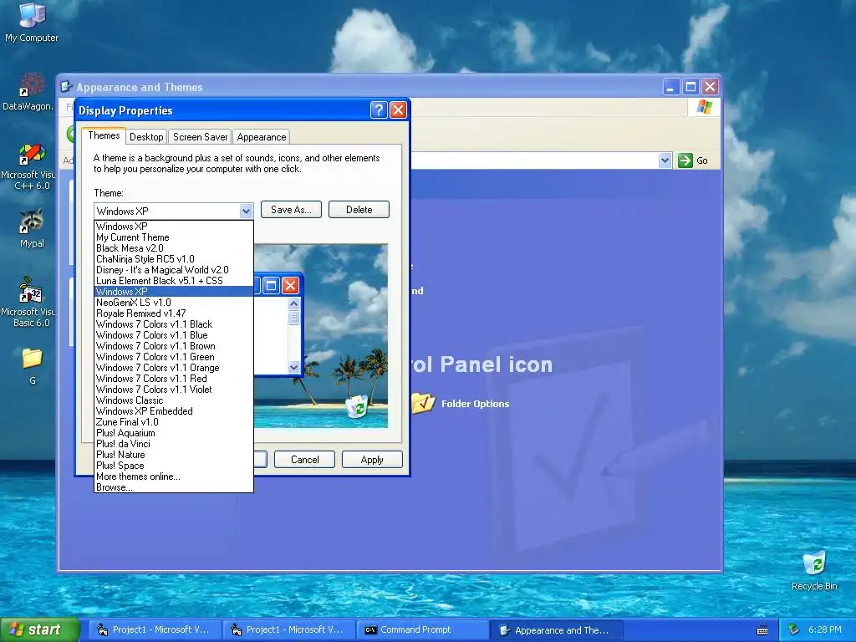Select Black Mesa v2.0 theme
The image size is (856, 642).
point(174,248)
